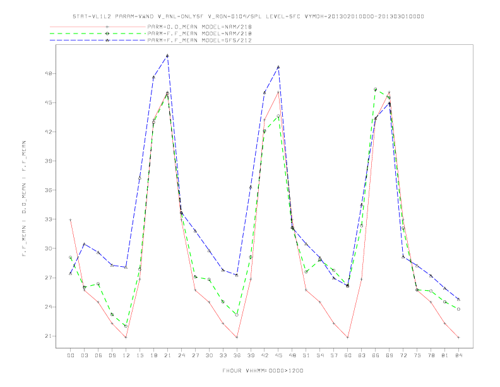
Task: Click x-axis tick label 45
Action: [x=278, y=355]
